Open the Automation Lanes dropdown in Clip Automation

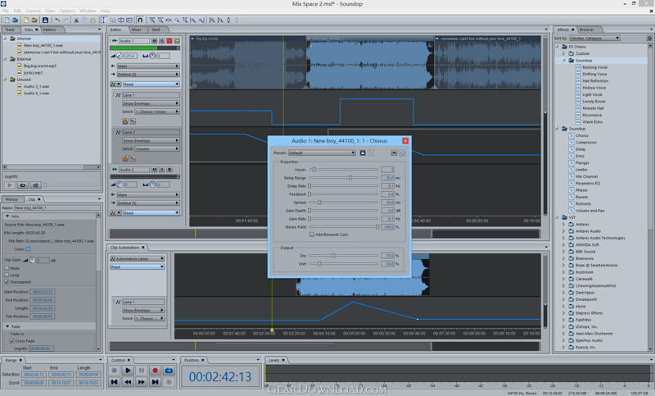click(138, 258)
